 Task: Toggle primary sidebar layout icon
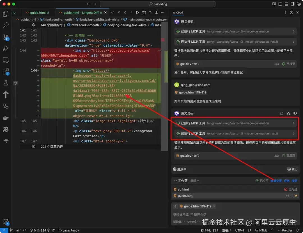tap(280, 4)
